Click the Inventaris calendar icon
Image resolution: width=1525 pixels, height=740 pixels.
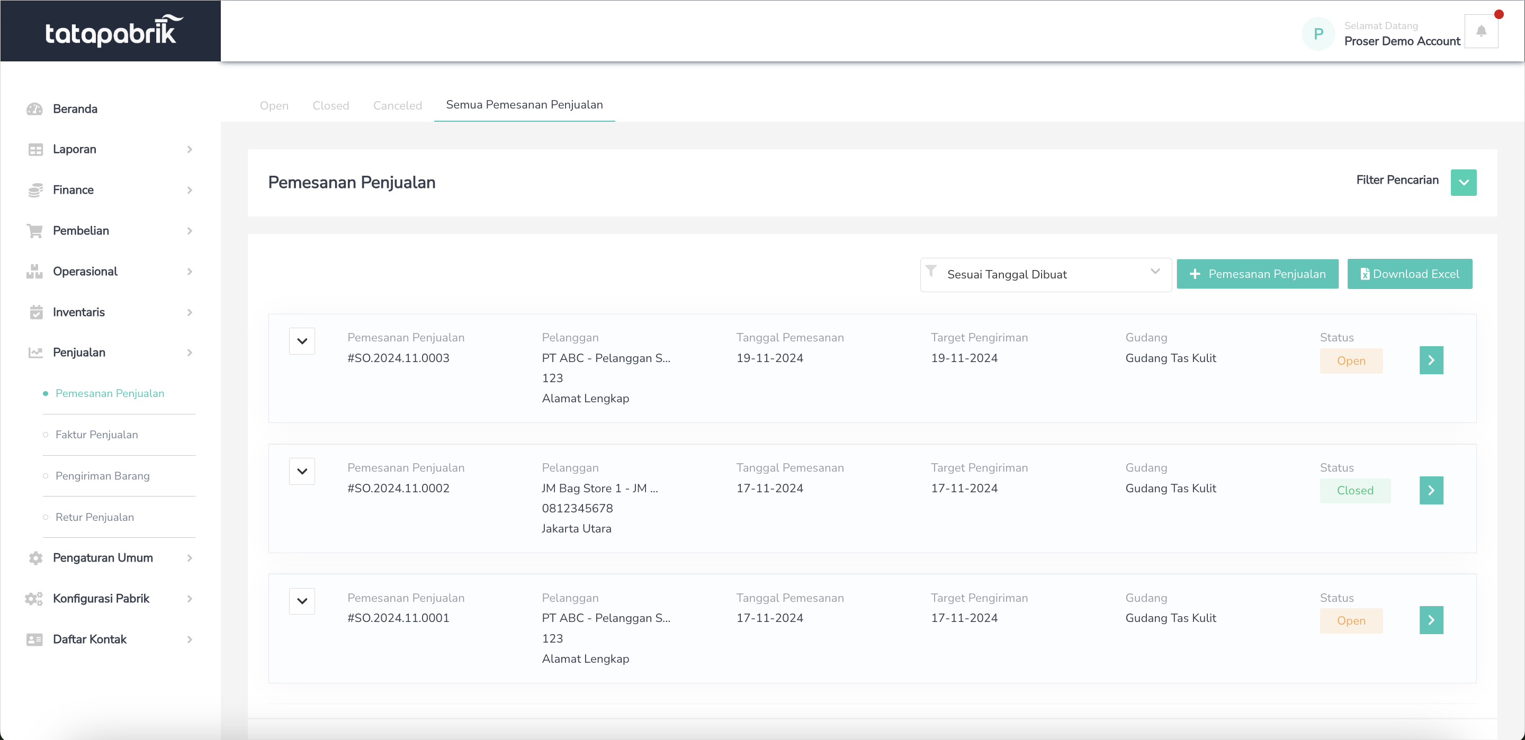point(35,312)
